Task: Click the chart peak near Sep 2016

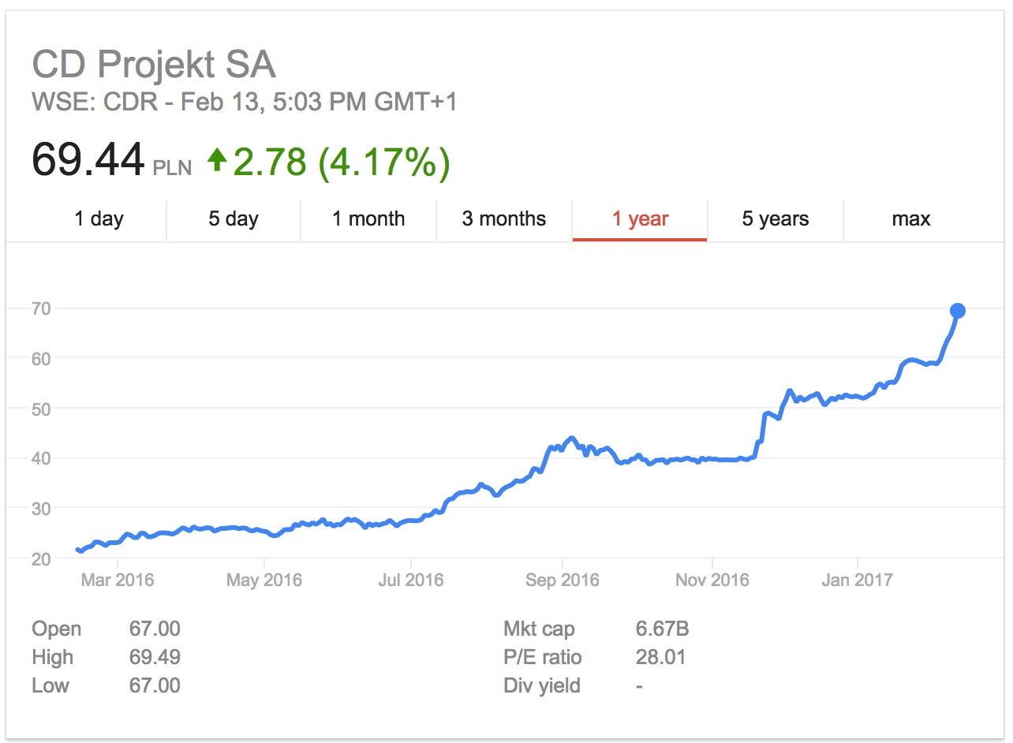Action: 572,438
